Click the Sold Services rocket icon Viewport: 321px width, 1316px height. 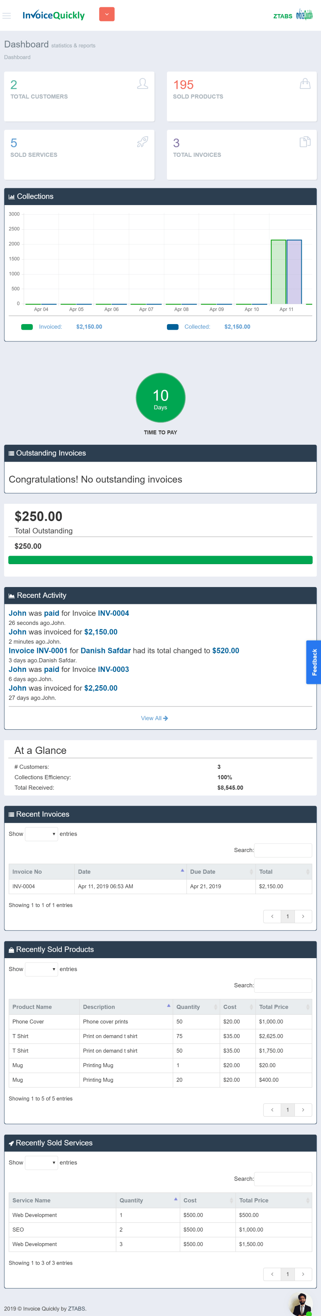(x=143, y=142)
